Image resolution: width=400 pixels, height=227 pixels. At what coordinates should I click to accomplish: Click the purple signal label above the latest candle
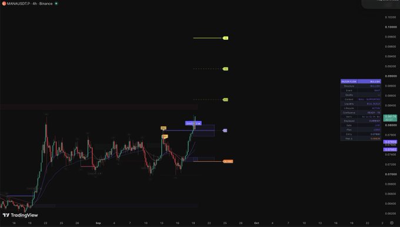click(x=193, y=123)
